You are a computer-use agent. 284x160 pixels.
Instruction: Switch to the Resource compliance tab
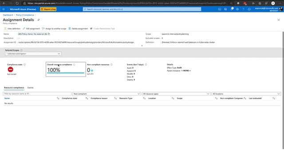coord(14,88)
